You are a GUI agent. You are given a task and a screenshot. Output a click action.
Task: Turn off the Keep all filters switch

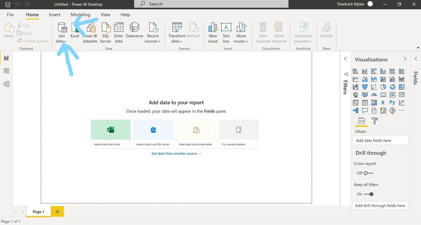pos(368,194)
